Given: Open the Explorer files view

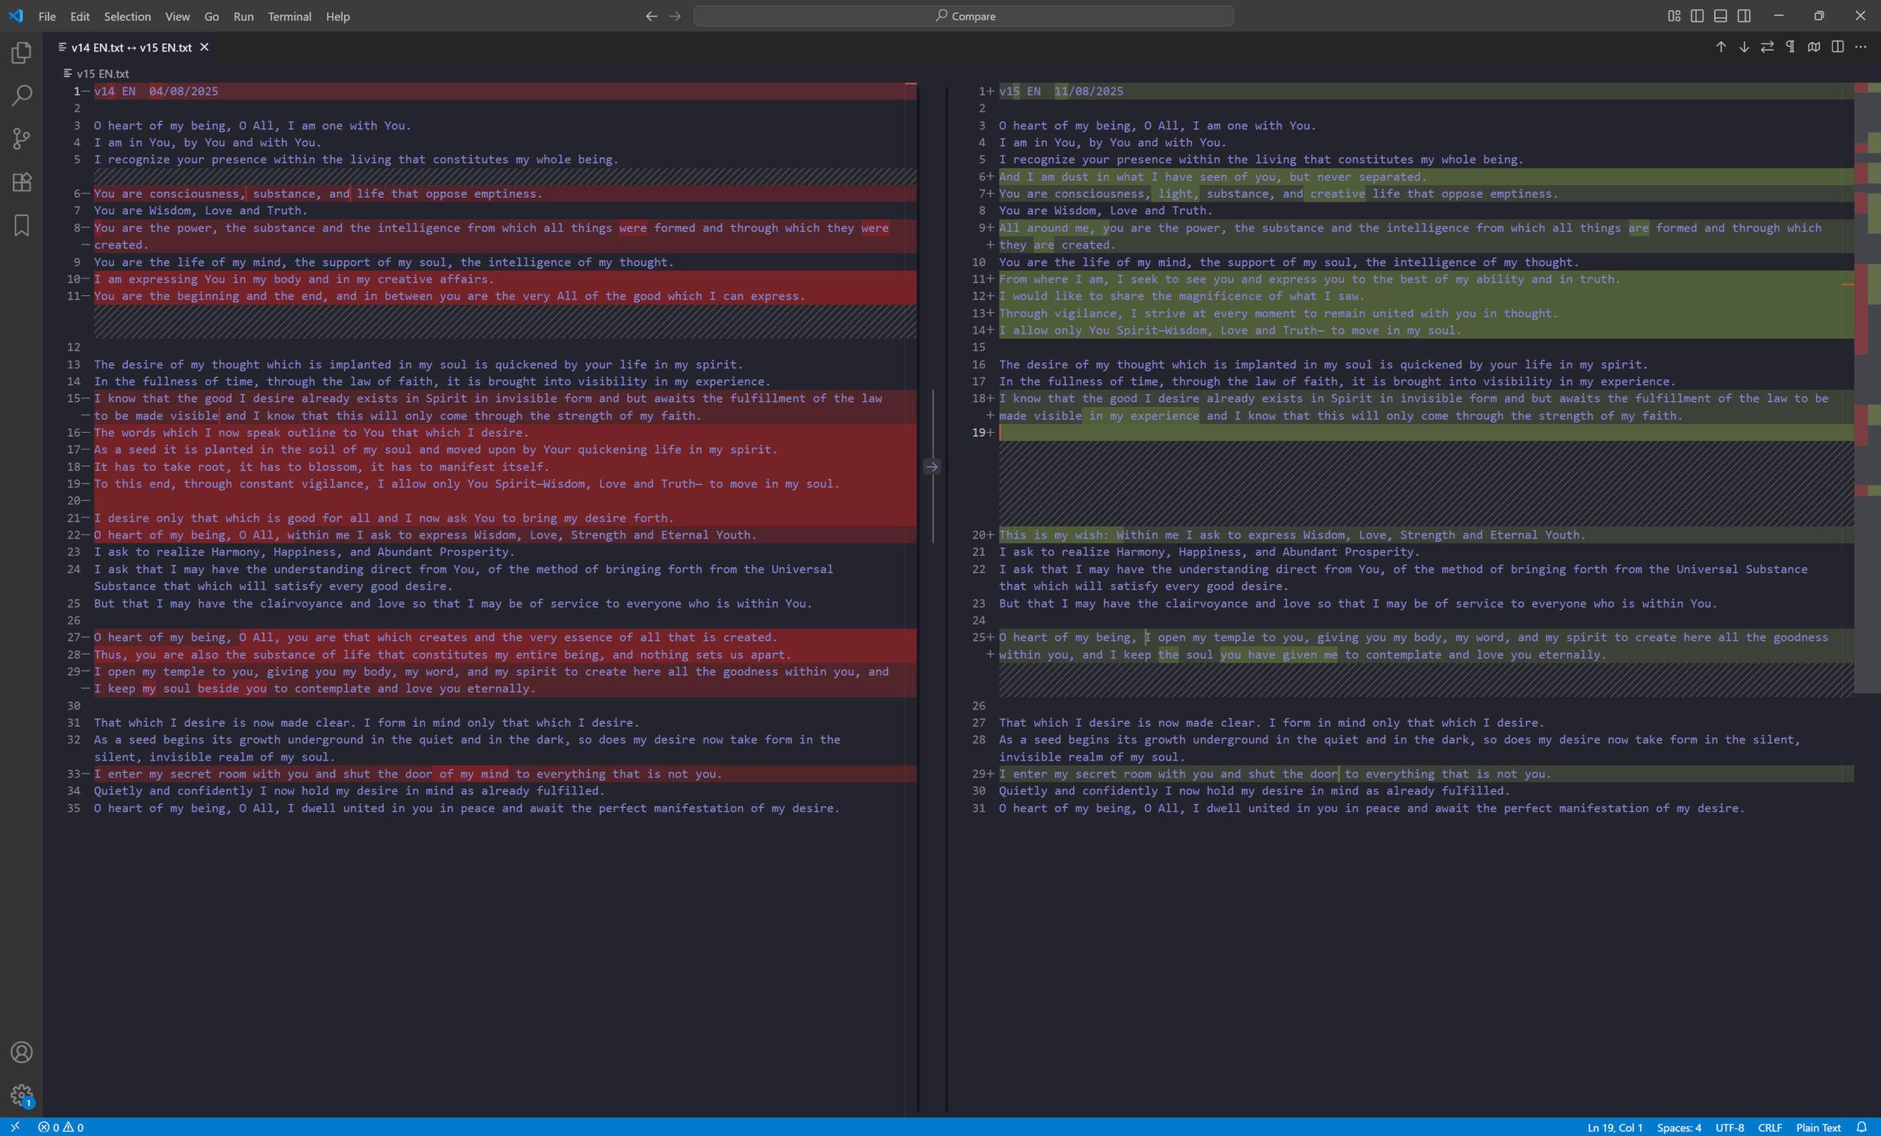Looking at the screenshot, I should click(21, 53).
